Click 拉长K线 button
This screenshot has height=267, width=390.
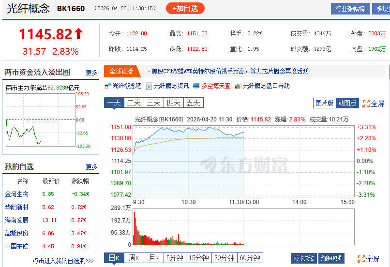(304, 259)
